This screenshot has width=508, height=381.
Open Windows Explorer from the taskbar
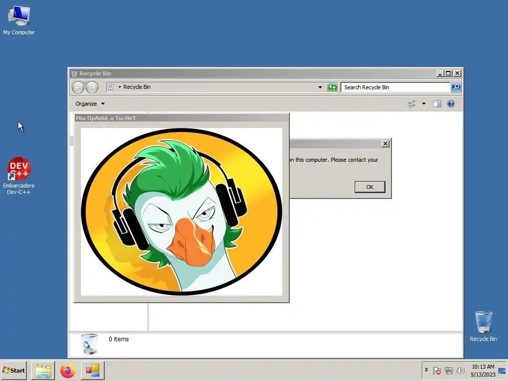(x=43, y=370)
